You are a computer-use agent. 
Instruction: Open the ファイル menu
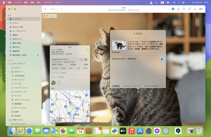coord(18,2)
